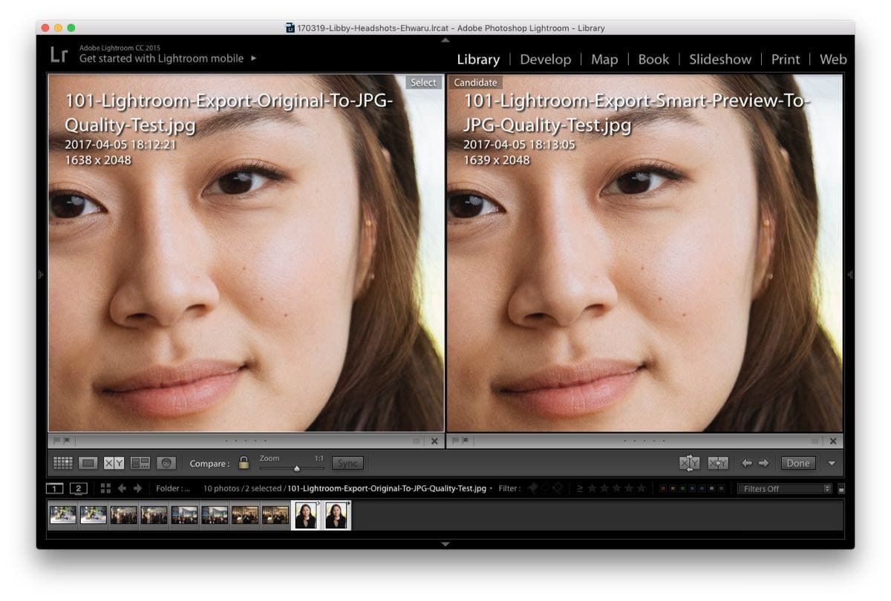Click the Sync button

[347, 463]
